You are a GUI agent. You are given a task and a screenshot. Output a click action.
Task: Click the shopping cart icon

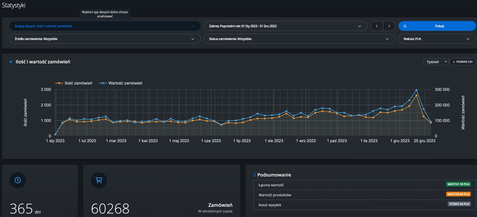99,180
